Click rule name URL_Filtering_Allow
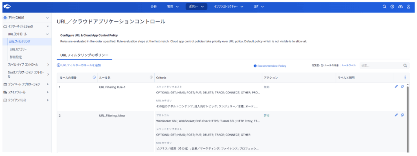 pos(112,116)
